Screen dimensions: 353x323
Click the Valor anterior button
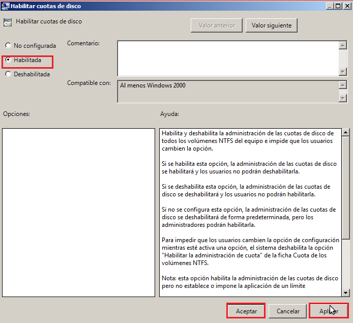[x=217, y=25]
